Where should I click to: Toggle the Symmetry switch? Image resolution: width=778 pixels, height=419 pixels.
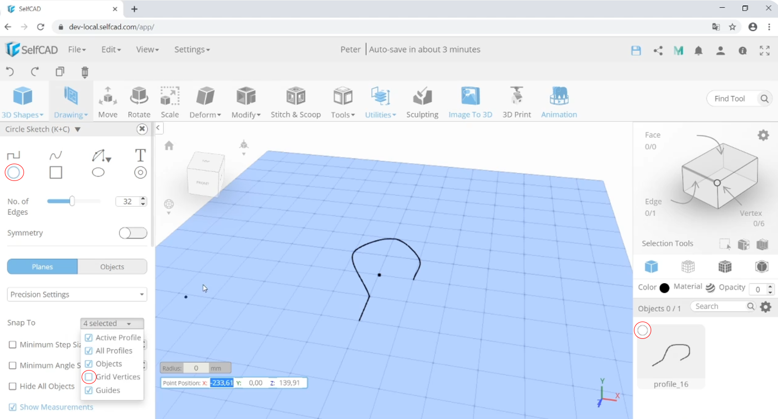click(x=133, y=233)
